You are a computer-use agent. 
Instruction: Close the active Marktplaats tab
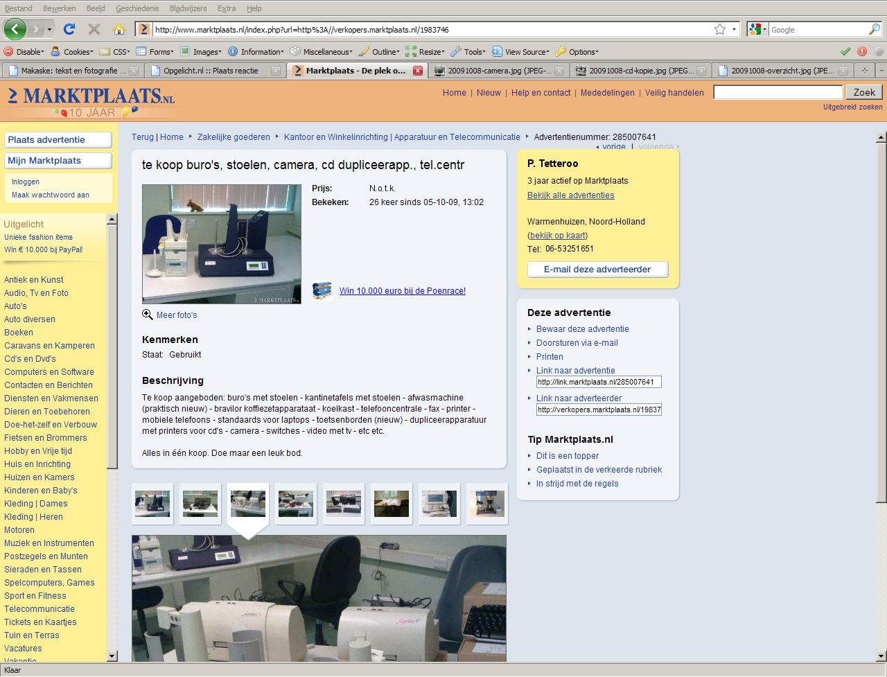pos(418,71)
